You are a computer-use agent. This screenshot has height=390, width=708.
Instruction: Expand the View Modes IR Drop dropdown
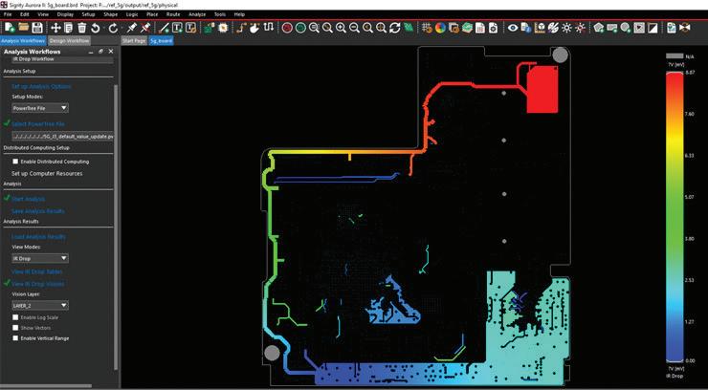click(x=40, y=258)
